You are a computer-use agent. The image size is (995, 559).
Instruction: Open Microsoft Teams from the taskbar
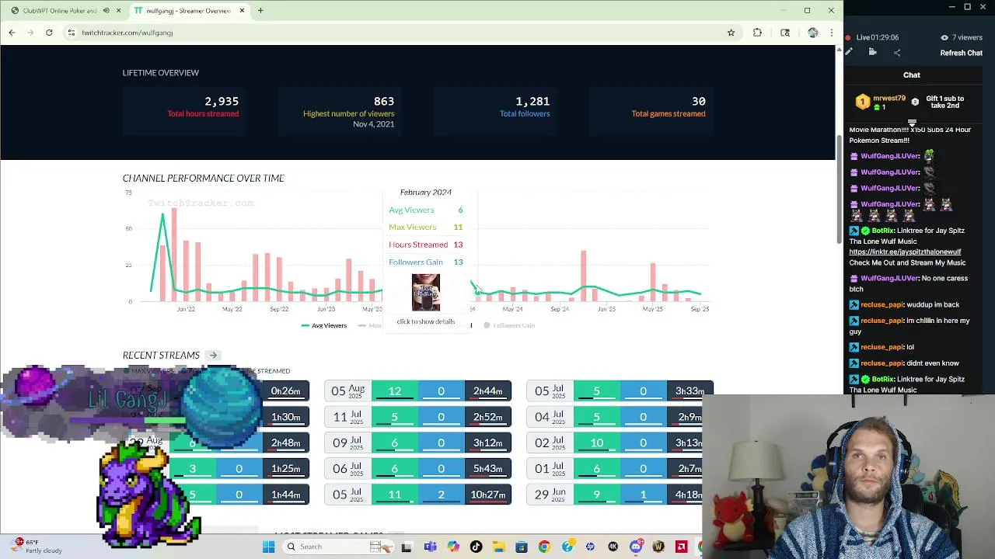430,547
